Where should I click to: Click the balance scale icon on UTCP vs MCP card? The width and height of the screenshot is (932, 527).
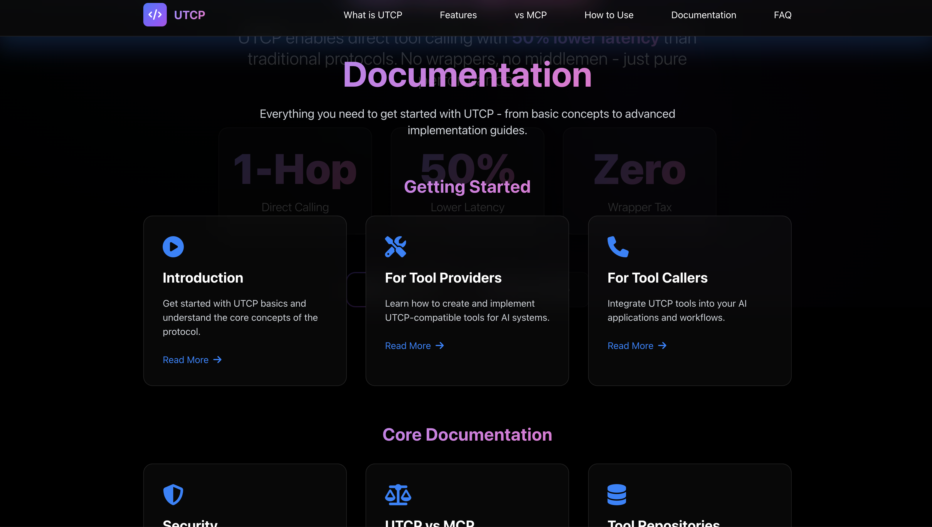tap(398, 494)
